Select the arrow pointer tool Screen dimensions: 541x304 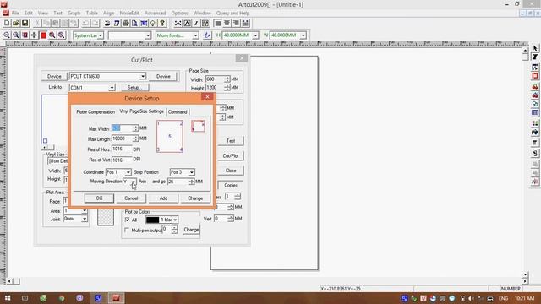click(x=535, y=48)
